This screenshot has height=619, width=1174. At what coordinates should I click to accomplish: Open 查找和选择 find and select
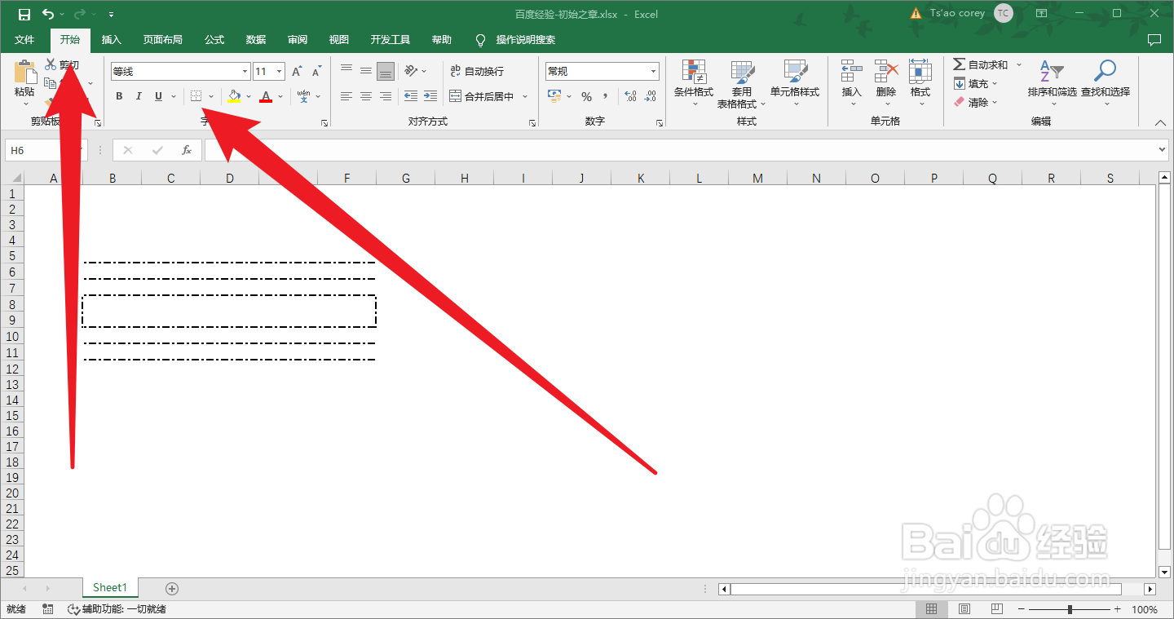coord(1106,82)
